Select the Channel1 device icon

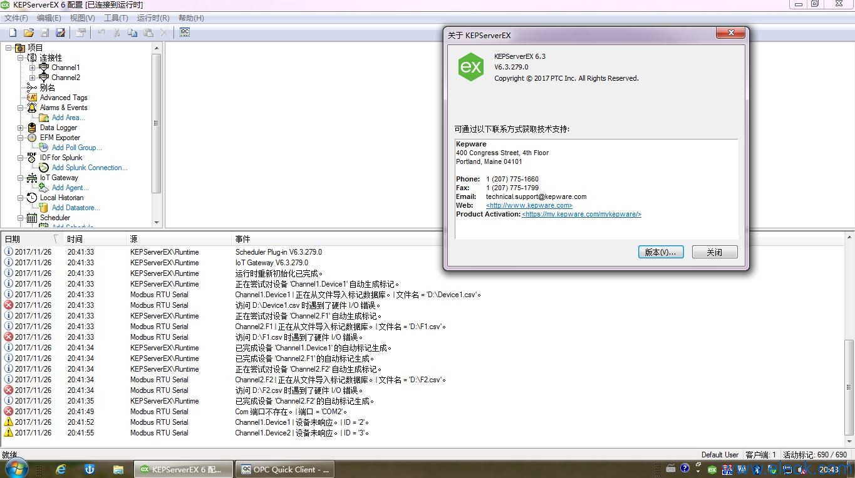pyautogui.click(x=44, y=68)
